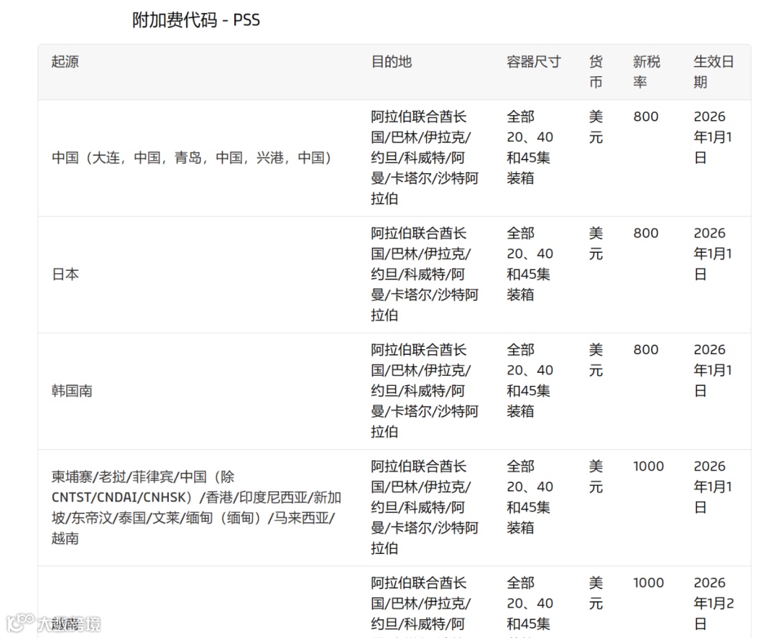Select origin cell 中国（大连，中国，青岛…）
The width and height of the screenshot is (776, 638).
click(x=191, y=158)
